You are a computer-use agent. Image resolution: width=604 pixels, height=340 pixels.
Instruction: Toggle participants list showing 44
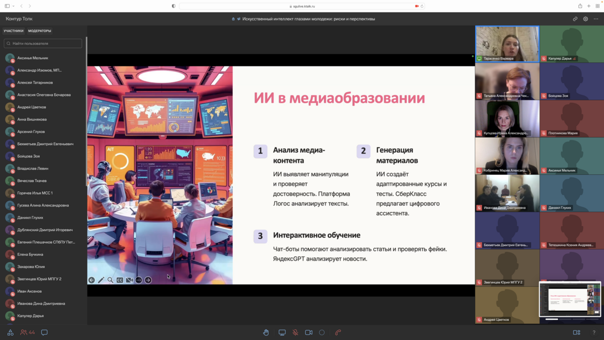tap(28, 332)
